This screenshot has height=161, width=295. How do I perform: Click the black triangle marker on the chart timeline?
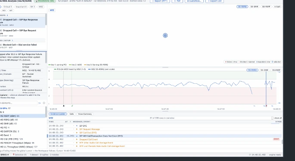point(64,106)
